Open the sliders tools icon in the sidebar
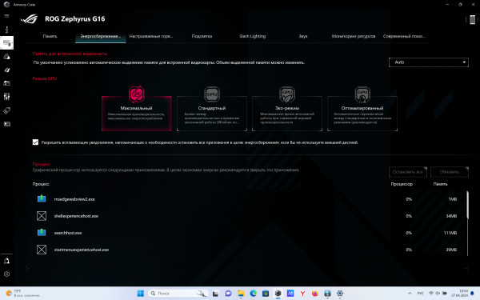This screenshot has width=480, height=300. tap(6, 97)
